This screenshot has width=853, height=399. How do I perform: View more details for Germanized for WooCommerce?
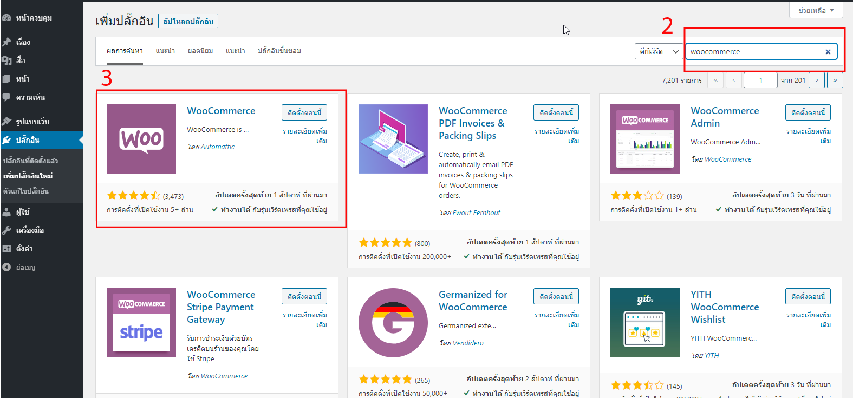click(557, 320)
